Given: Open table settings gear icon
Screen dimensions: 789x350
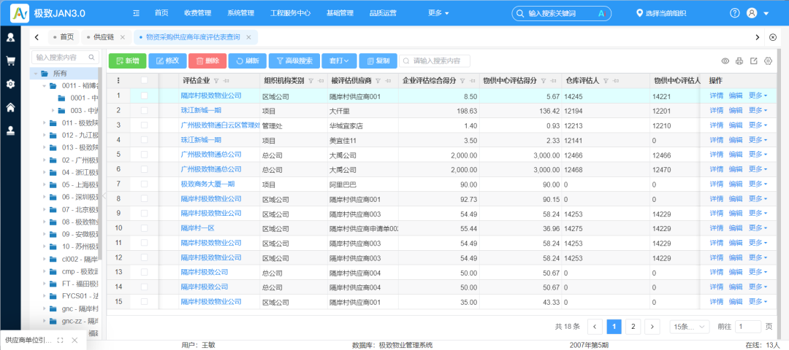Looking at the screenshot, I should point(768,61).
